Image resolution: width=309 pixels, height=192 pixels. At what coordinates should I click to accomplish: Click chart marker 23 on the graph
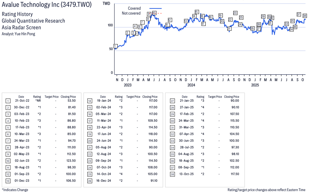pyautogui.click(x=235, y=13)
